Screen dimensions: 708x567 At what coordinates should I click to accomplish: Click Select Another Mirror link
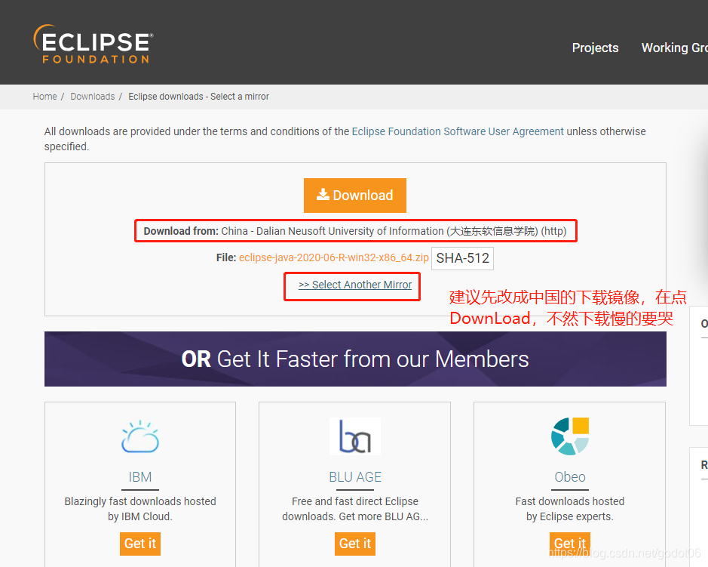pos(355,285)
